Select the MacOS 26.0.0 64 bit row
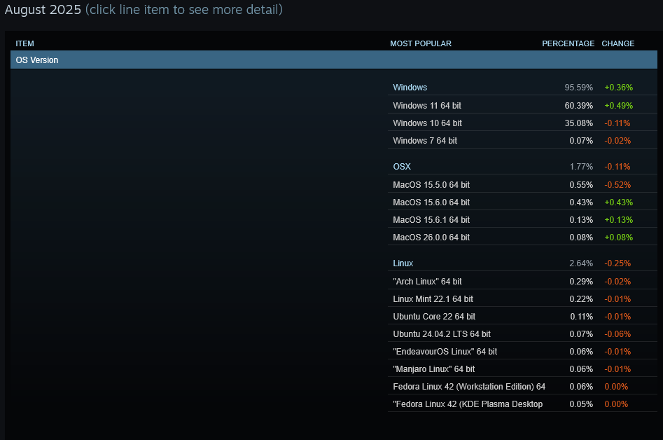 [522, 238]
